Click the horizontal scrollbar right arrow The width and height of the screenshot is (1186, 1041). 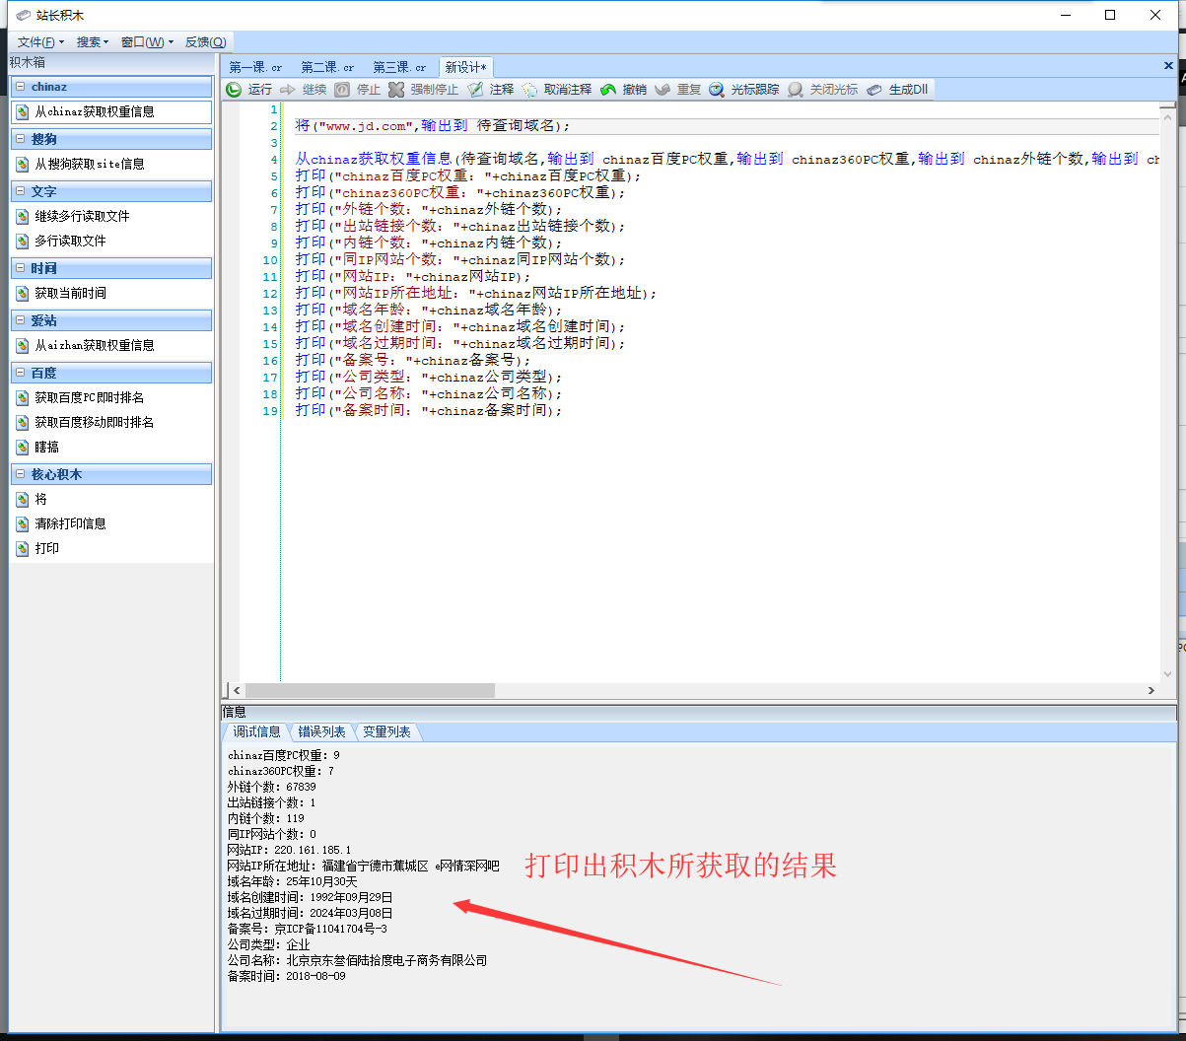[x=1151, y=691]
